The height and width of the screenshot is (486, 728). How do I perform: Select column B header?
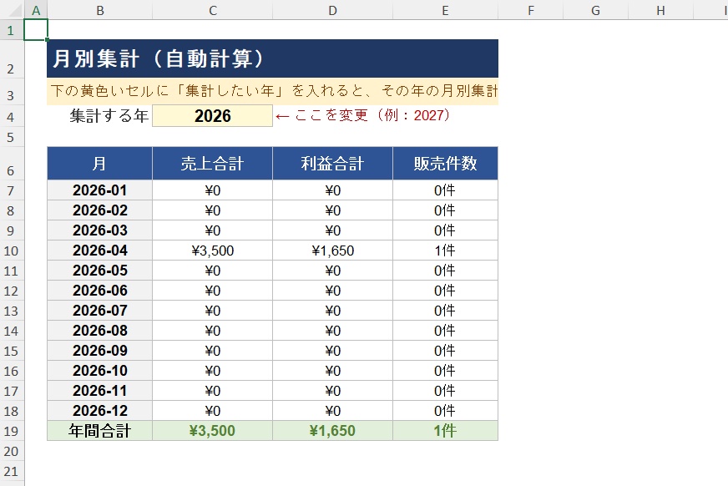click(x=100, y=10)
